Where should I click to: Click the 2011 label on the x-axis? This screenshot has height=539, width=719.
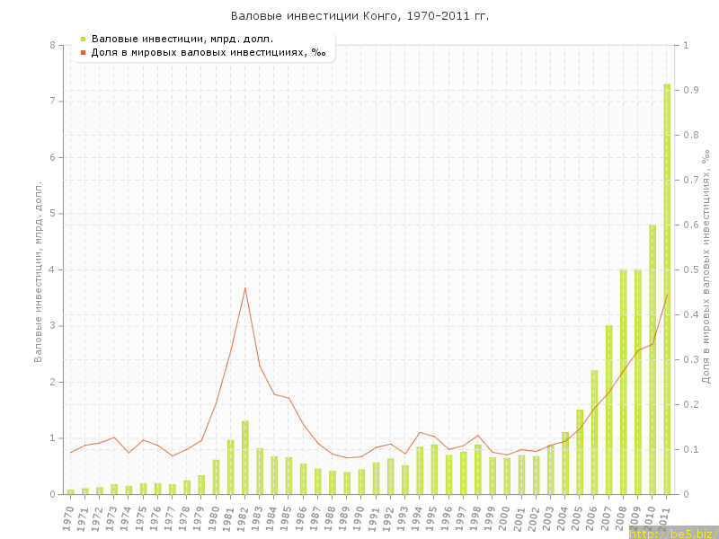click(667, 517)
